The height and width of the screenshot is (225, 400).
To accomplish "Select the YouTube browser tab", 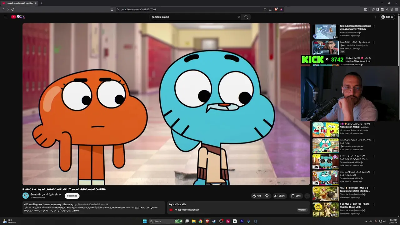I will [x=19, y=3].
